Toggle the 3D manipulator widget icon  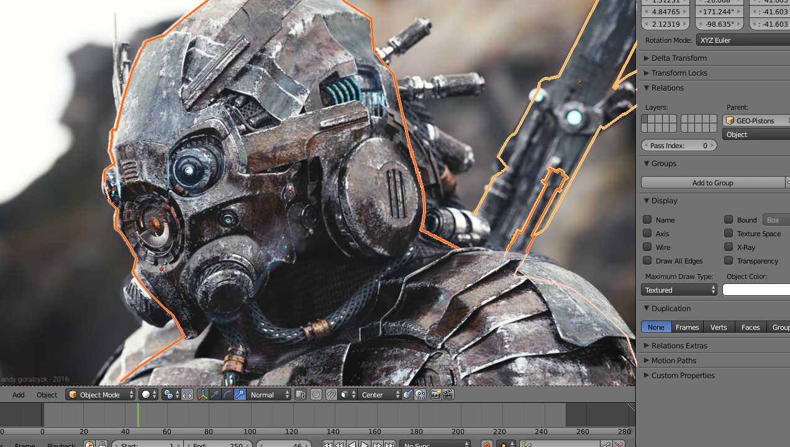pos(203,394)
